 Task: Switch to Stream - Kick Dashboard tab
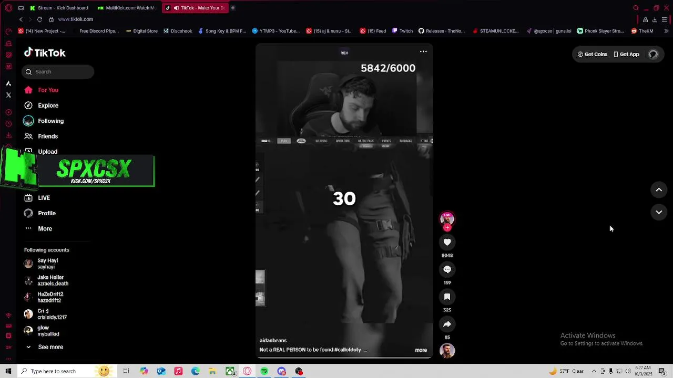[59, 8]
